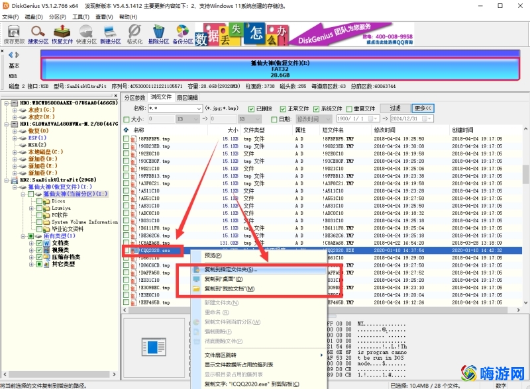Screen dimensions: 530x389
Task: Check the Lzuniya folder checkbox
Action: click(39, 208)
